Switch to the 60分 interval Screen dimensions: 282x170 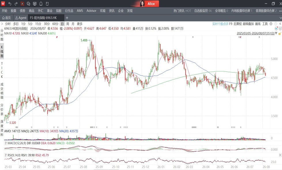(55, 24)
